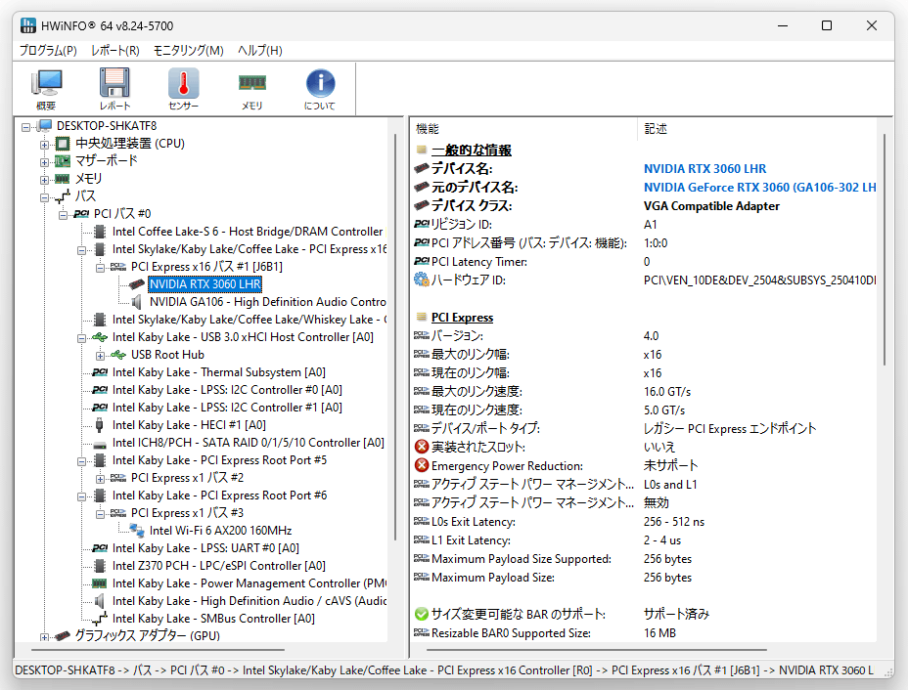
Task: Select the 一般的な情報 section header
Action: tap(472, 151)
